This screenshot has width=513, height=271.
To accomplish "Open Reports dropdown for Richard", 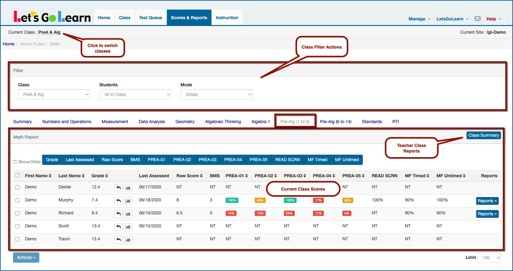I will click(487, 214).
